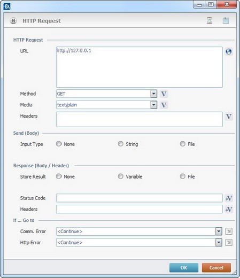Open the clipboard notes icon in header
240x278 pixels.
coord(226,21)
